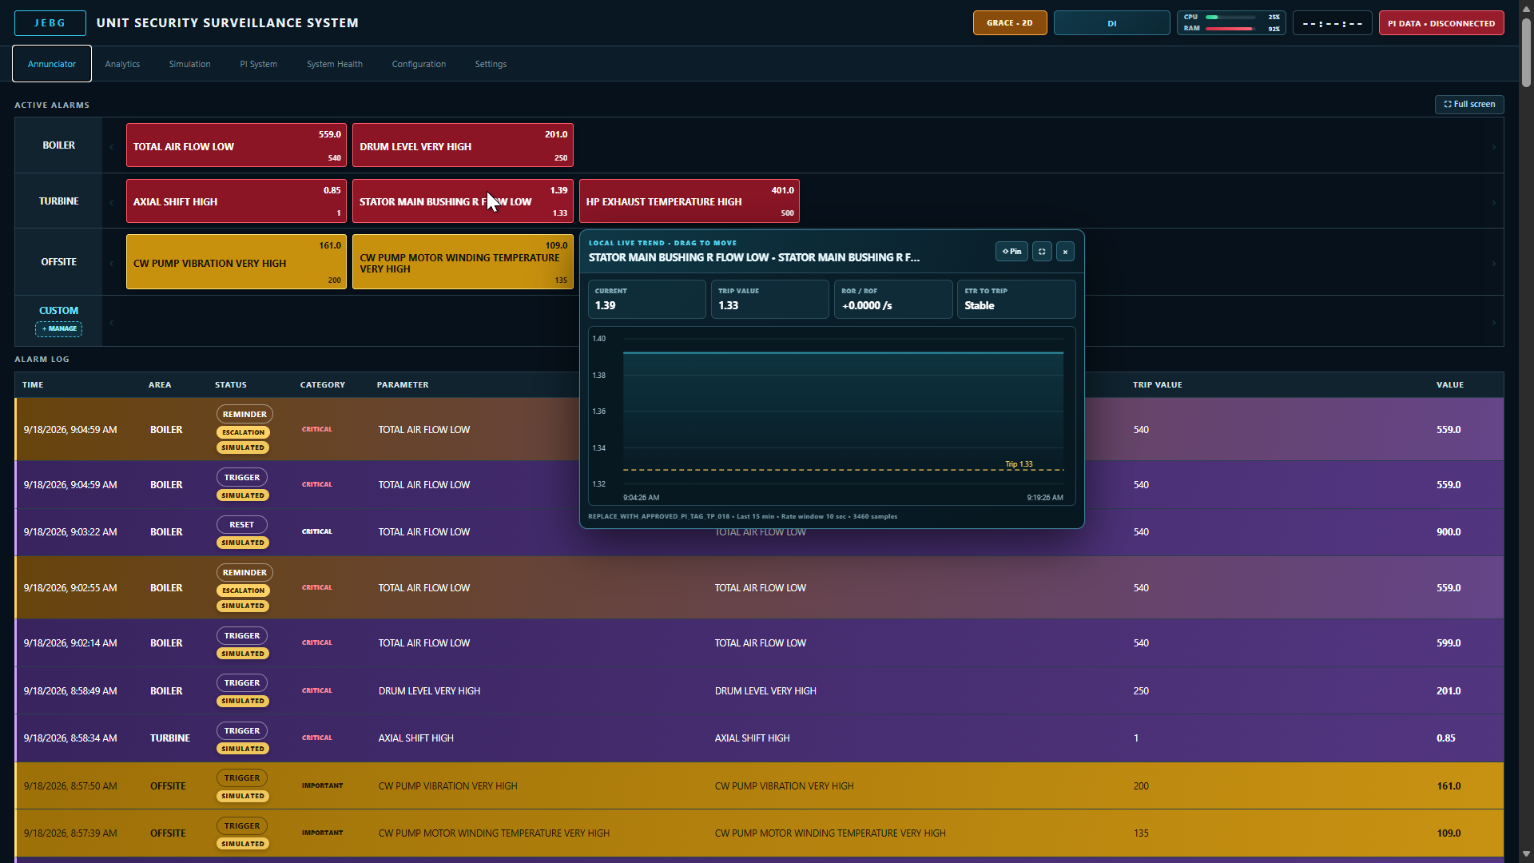Open CW PUMP VIBRATION VERY HIGH tile
The height and width of the screenshot is (863, 1534).
point(236,261)
